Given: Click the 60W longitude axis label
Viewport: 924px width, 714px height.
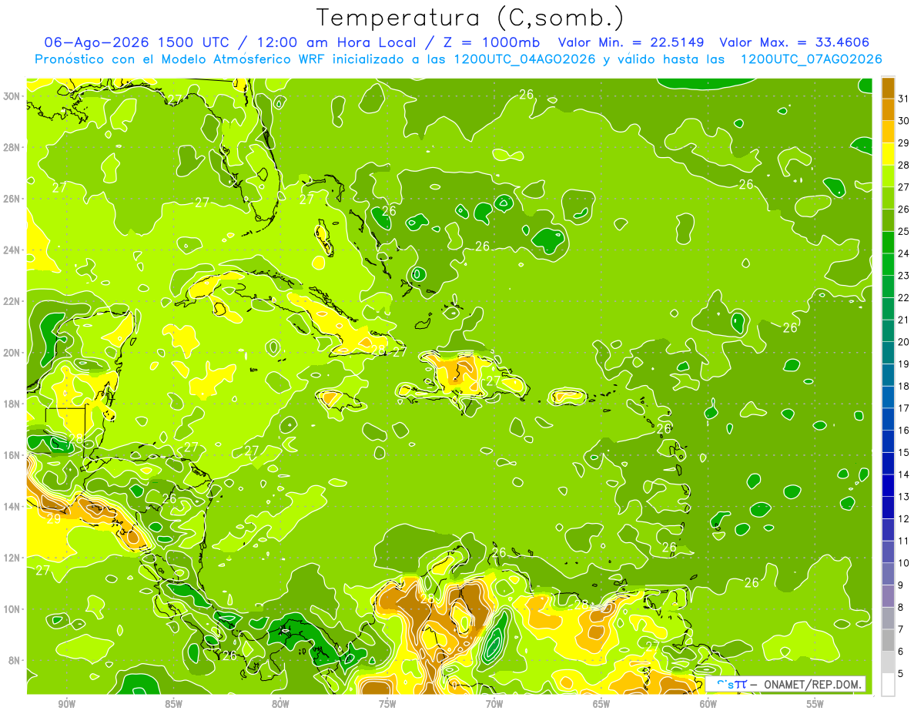Looking at the screenshot, I should (x=708, y=704).
